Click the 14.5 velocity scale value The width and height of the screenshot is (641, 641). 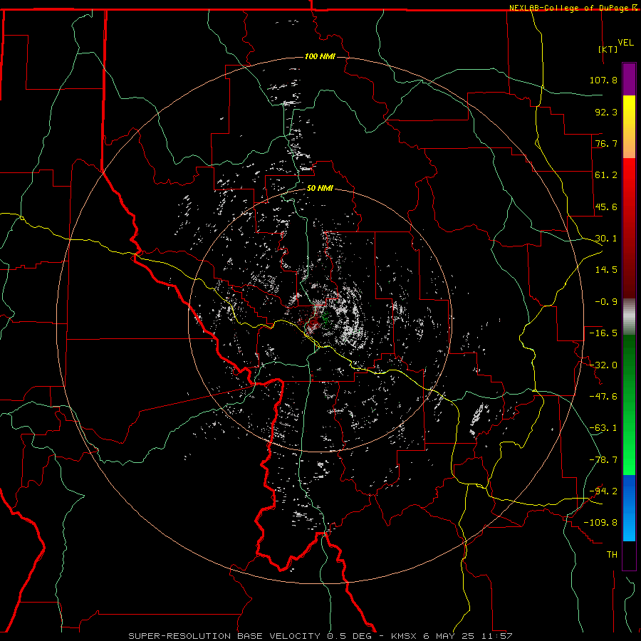[x=606, y=270]
